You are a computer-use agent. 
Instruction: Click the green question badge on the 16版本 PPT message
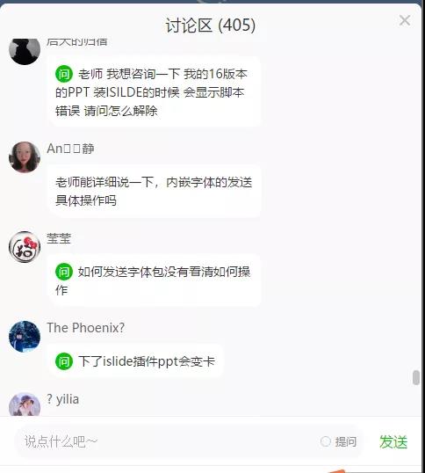point(64,74)
